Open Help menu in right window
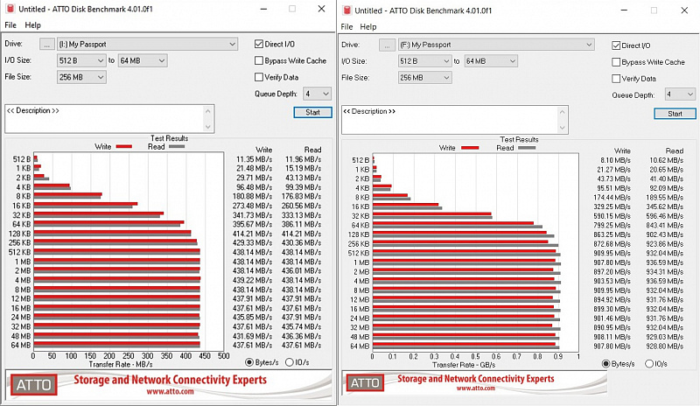 tap(368, 27)
